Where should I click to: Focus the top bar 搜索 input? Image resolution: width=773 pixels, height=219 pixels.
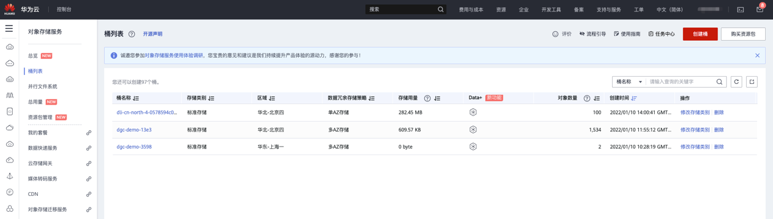point(401,9)
